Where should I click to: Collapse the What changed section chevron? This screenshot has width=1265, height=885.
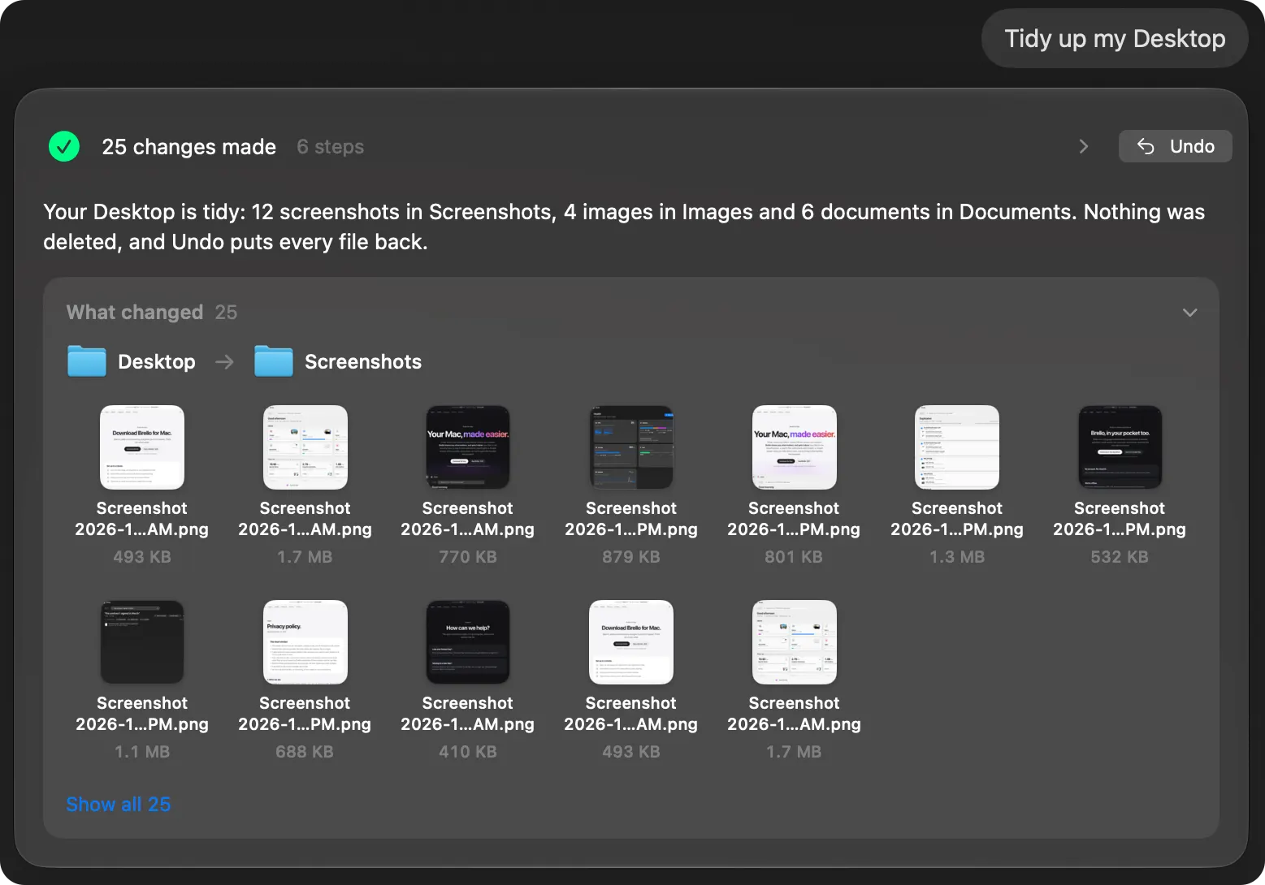[x=1189, y=313]
